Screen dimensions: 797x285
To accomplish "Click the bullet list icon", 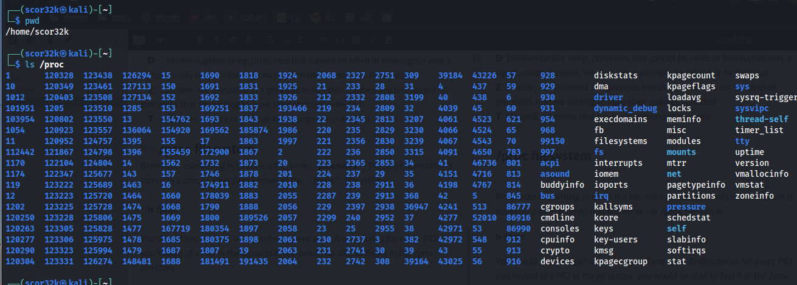I will tap(270, 39).
